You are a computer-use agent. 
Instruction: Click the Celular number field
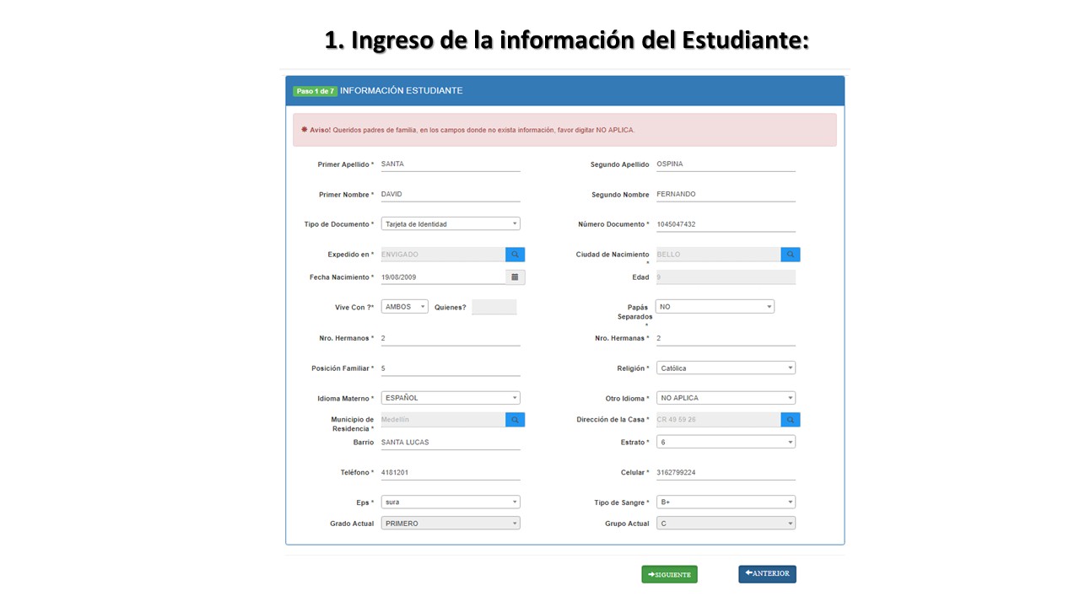(x=726, y=473)
